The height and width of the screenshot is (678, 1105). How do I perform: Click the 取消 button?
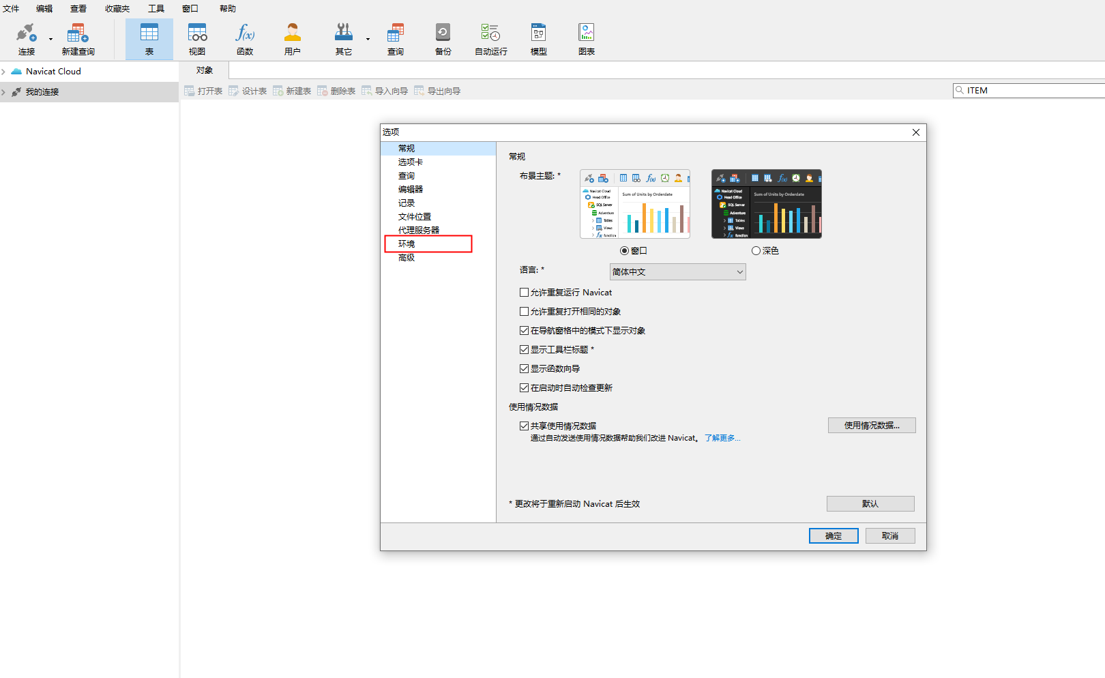click(x=890, y=536)
